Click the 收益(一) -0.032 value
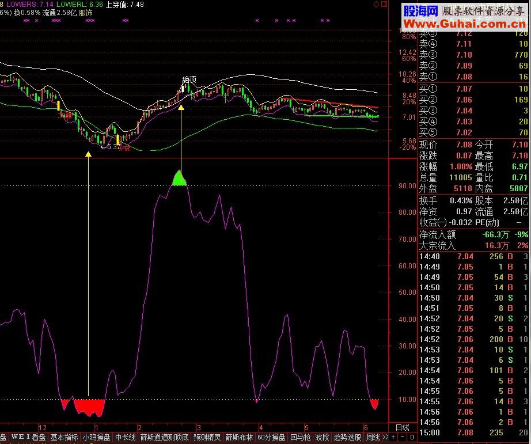 460,222
